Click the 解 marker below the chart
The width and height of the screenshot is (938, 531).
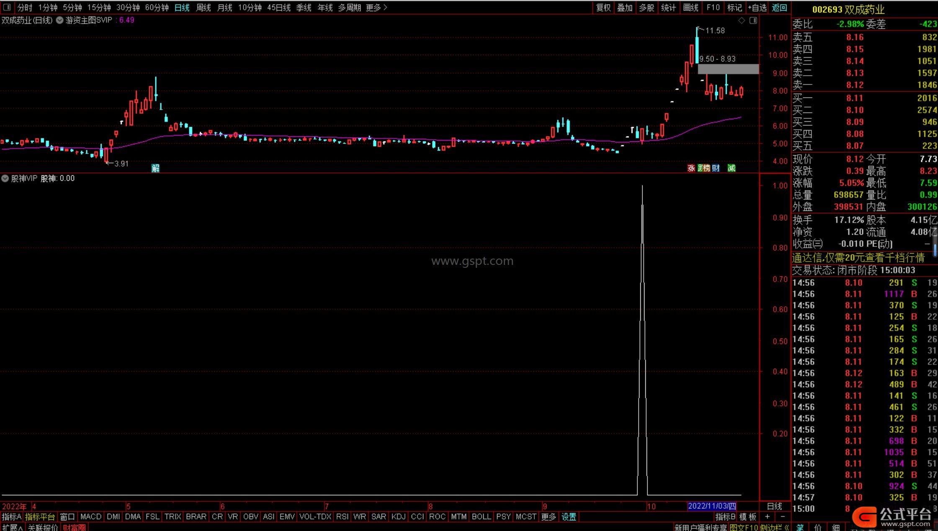[155, 168]
